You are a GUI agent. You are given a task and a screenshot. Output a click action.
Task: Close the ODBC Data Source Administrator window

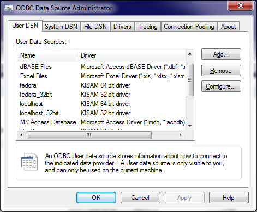point(240,5)
